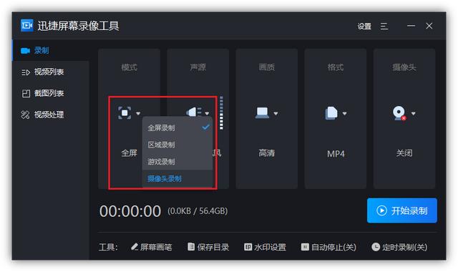Toggle 定时录制(关) scheduled recording
This screenshot has height=272, width=458.
click(x=399, y=247)
